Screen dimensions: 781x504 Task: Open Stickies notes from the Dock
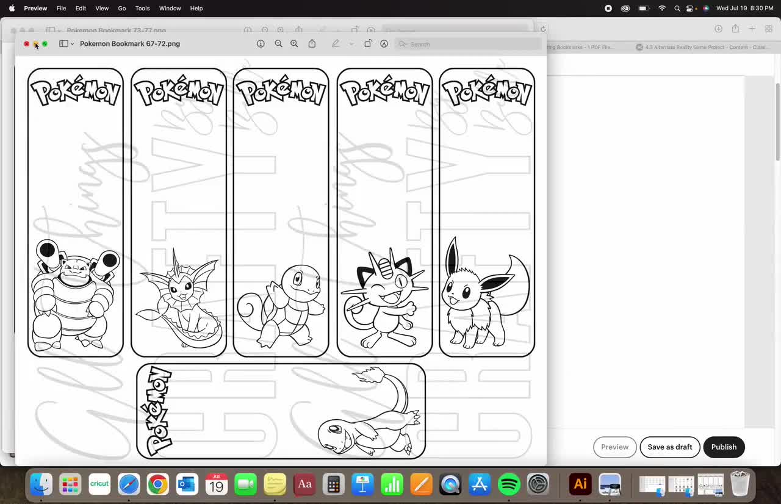[x=275, y=484]
